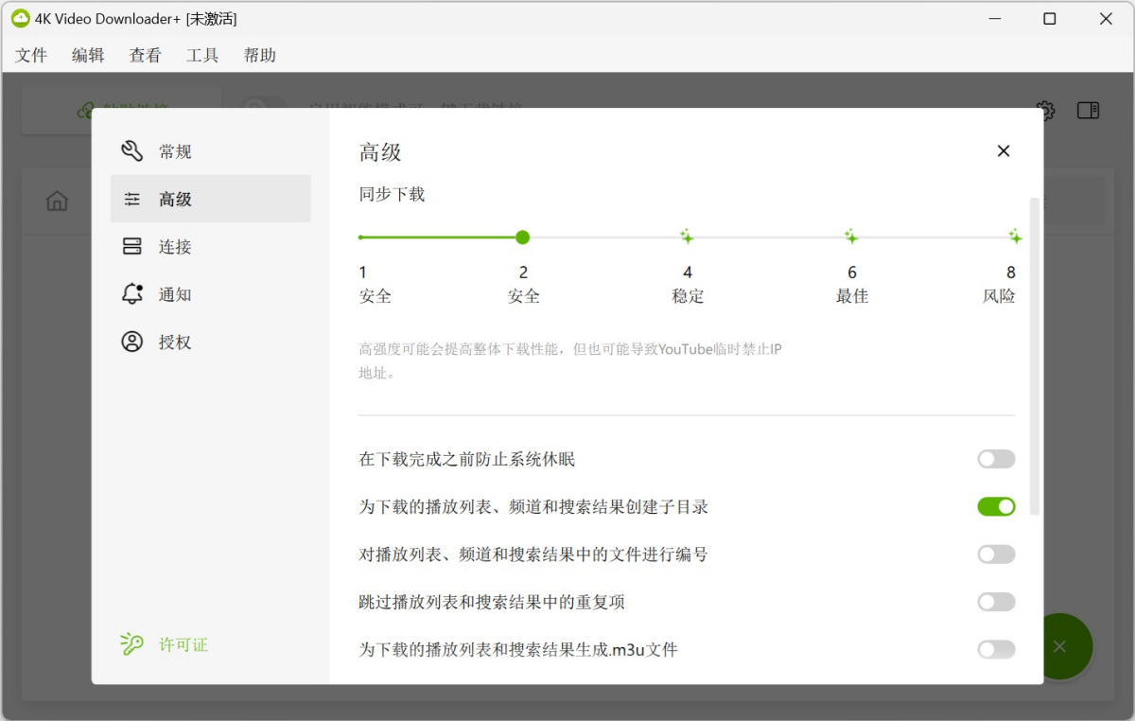Select premium sparkle marker at level 4
Screen dimensions: 1135x721
coord(688,237)
